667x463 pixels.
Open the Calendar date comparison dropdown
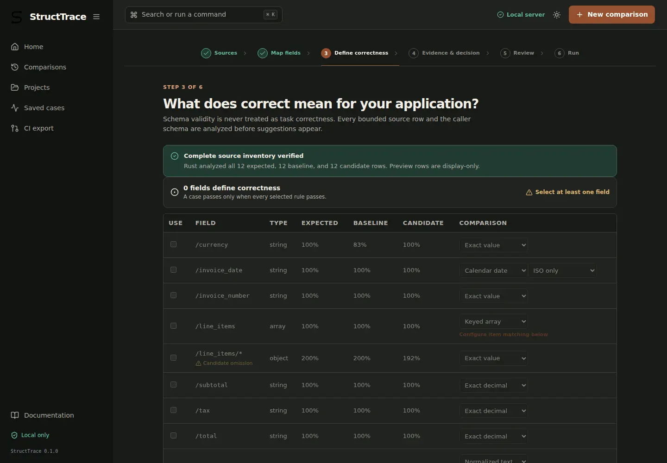click(x=494, y=270)
